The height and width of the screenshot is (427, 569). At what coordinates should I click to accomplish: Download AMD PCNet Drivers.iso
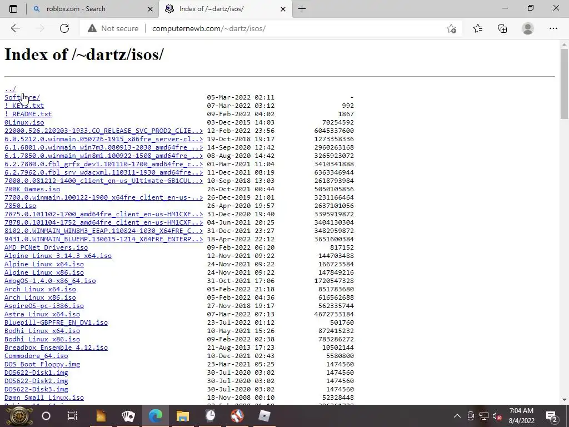pyautogui.click(x=46, y=247)
